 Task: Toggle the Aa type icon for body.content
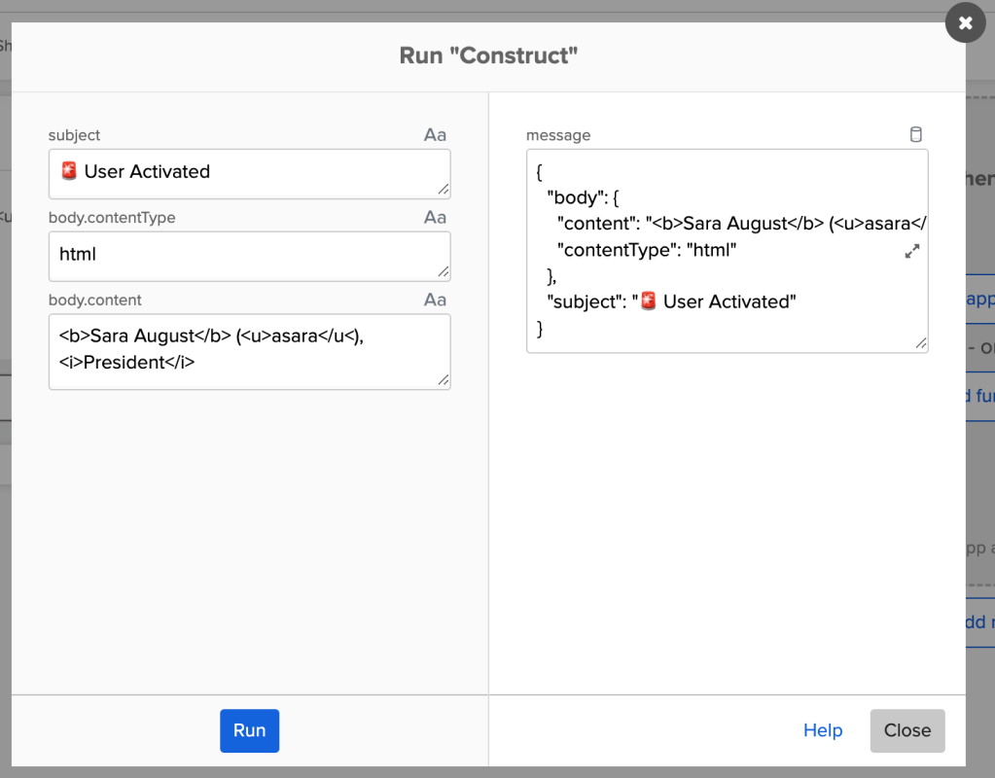coord(435,301)
